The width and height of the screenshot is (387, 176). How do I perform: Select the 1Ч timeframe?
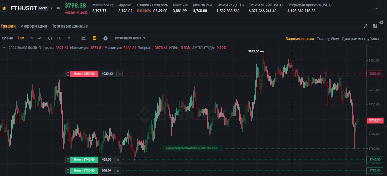[31, 38]
